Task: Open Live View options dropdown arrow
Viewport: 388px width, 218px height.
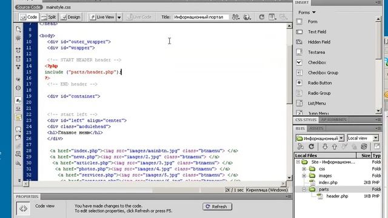Action: [119, 18]
